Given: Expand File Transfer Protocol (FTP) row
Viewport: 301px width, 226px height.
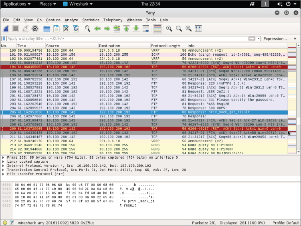Looking at the screenshot, I should coord(3,174).
